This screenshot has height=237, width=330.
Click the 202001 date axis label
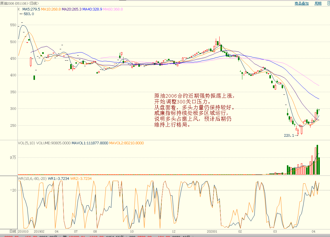point(212,231)
